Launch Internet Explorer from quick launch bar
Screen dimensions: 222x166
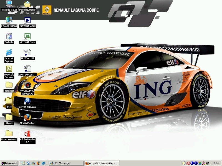(43, 163)
